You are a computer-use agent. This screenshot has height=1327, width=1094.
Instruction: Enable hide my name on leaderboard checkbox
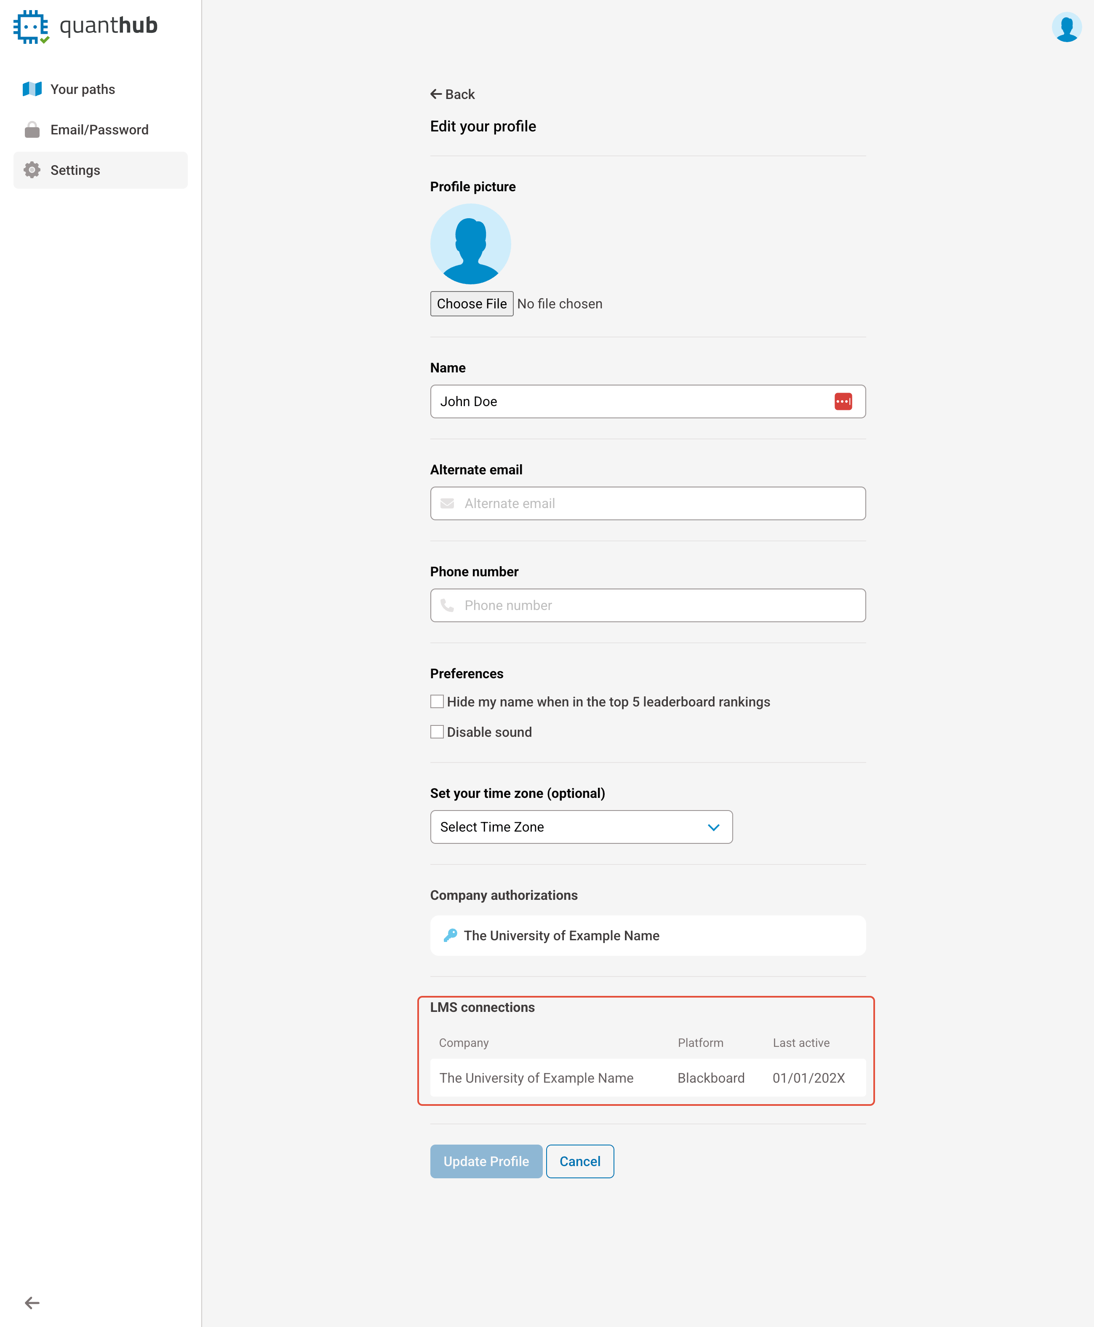[437, 702]
